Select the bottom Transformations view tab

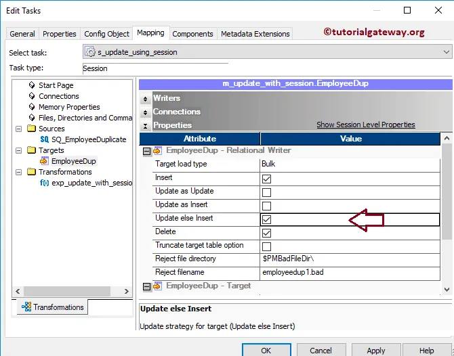coord(52,307)
